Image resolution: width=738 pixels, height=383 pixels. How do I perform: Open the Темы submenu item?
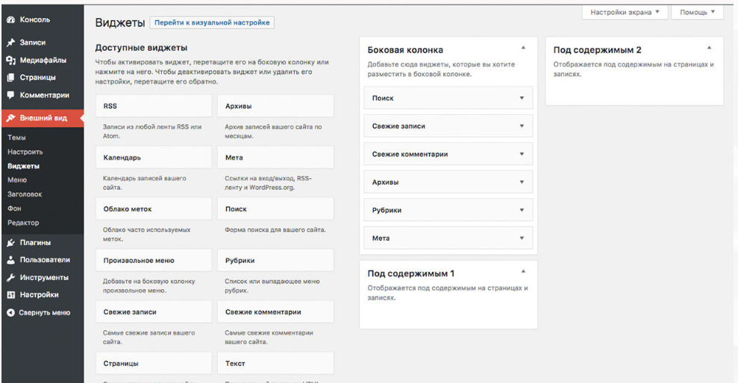(x=16, y=138)
